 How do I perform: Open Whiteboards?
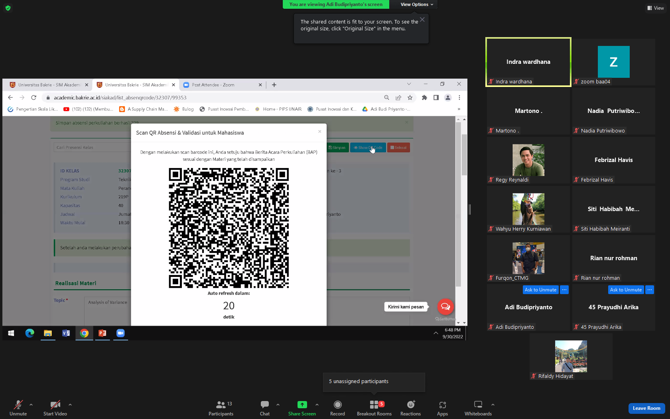pyautogui.click(x=478, y=408)
